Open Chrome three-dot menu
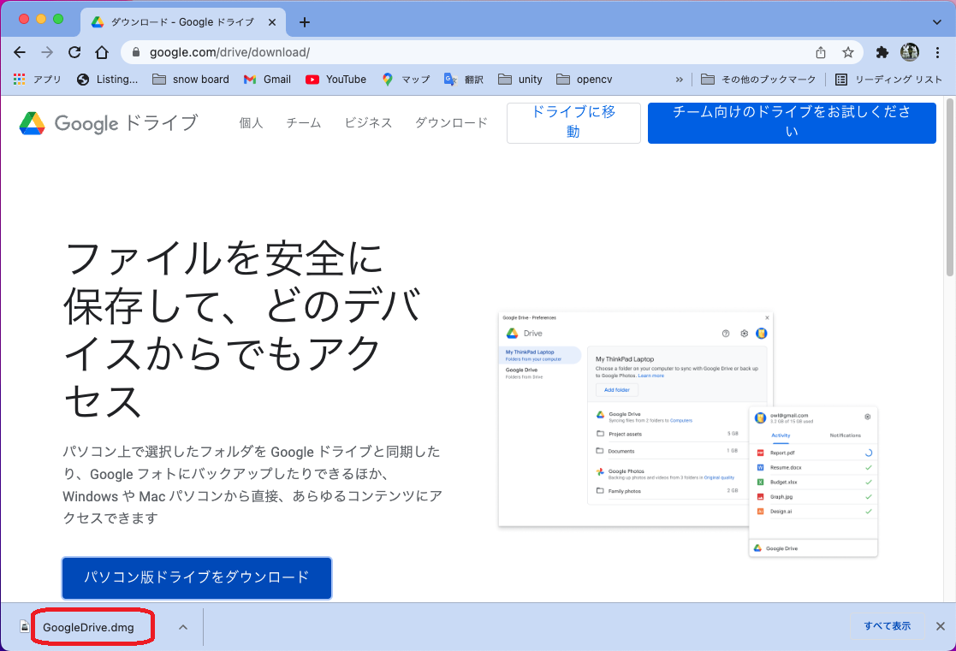The height and width of the screenshot is (651, 956). 938,52
